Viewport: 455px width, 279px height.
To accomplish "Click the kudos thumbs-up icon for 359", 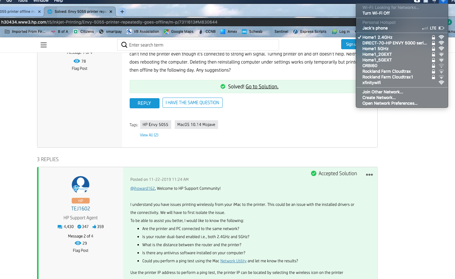I will [94, 227].
